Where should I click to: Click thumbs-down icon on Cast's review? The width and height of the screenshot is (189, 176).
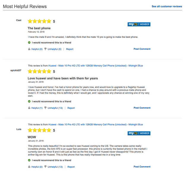tap(45, 49)
